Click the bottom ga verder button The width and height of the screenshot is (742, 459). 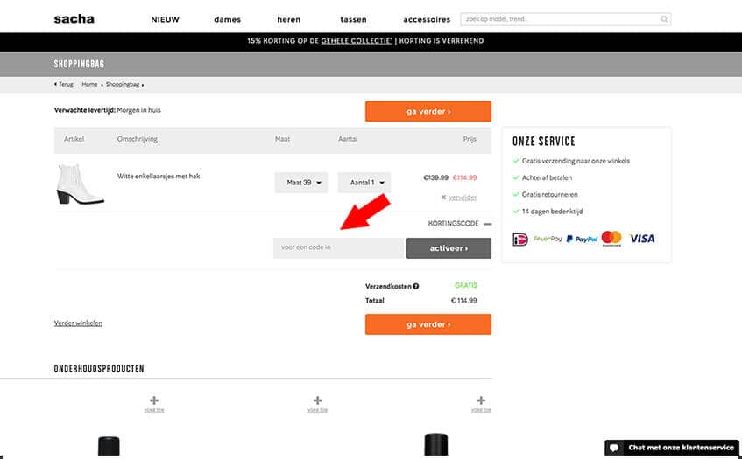click(x=428, y=324)
